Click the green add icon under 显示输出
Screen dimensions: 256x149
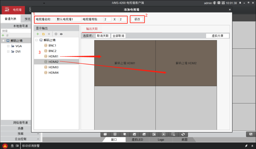(x=38, y=34)
